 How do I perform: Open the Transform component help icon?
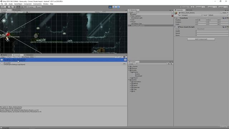(223, 18)
